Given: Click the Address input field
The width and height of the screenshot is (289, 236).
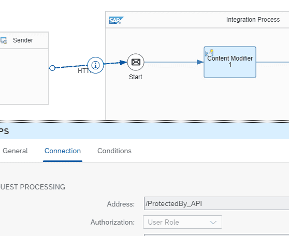Looking at the screenshot, I should pyautogui.click(x=216, y=203).
